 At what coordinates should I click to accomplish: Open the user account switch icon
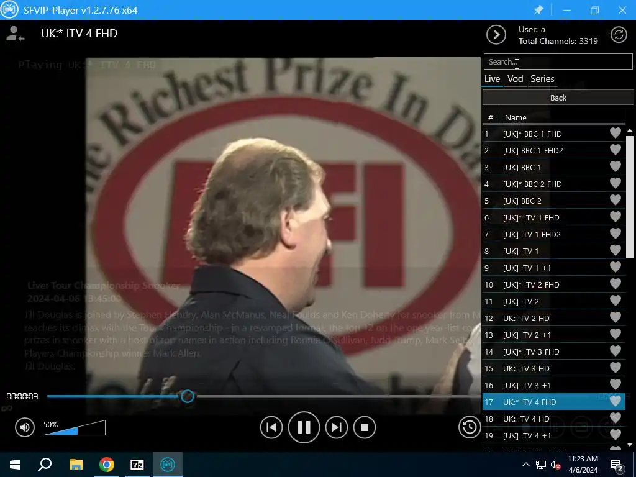[x=15, y=34]
